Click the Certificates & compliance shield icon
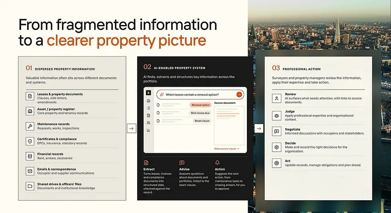 30,141
